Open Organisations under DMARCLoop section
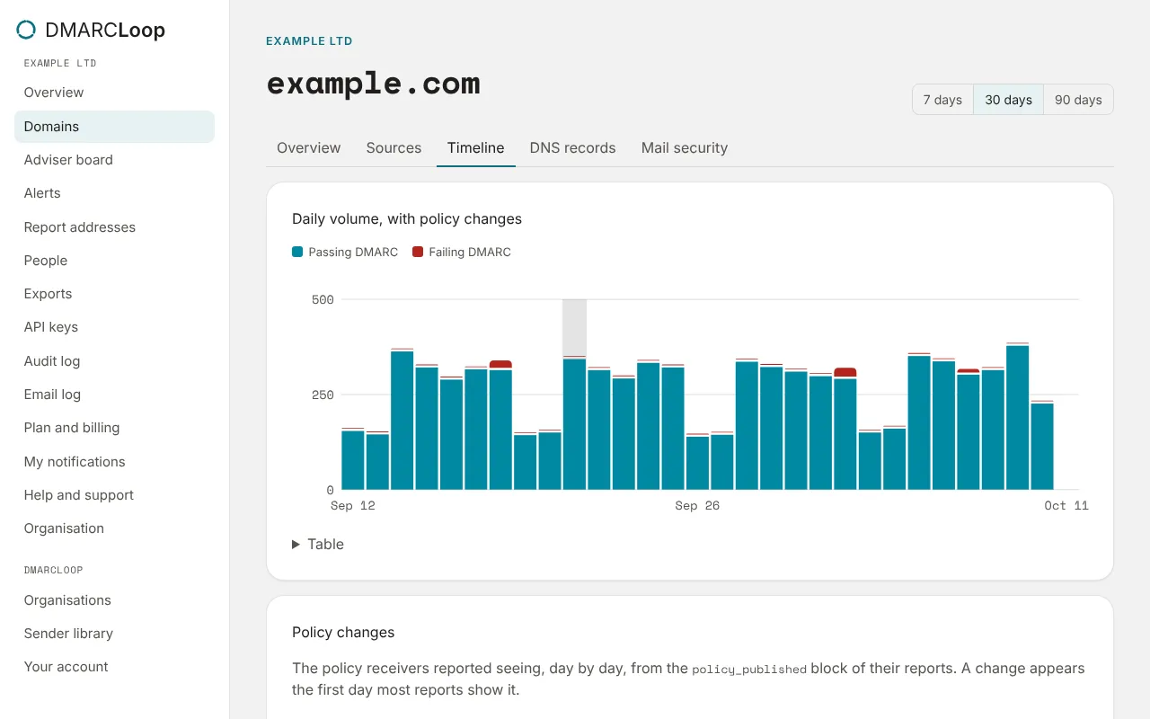The width and height of the screenshot is (1150, 719). 114,600
